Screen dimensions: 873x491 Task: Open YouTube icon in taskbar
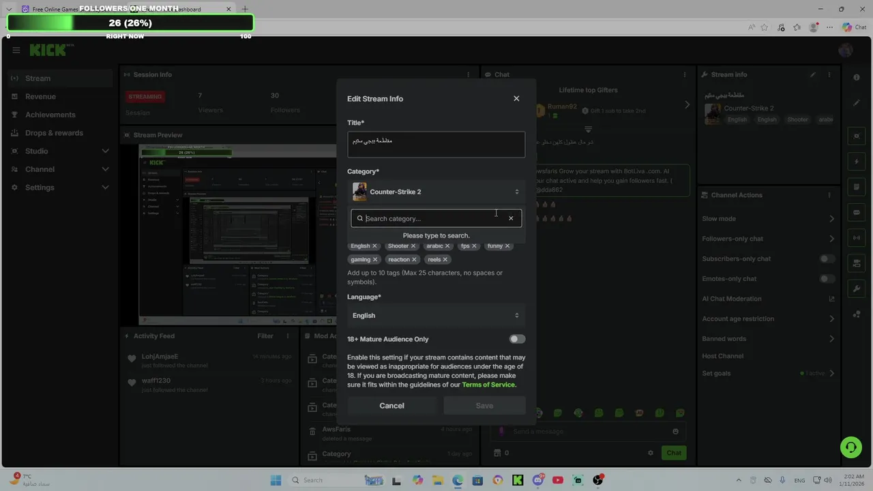pyautogui.click(x=558, y=480)
